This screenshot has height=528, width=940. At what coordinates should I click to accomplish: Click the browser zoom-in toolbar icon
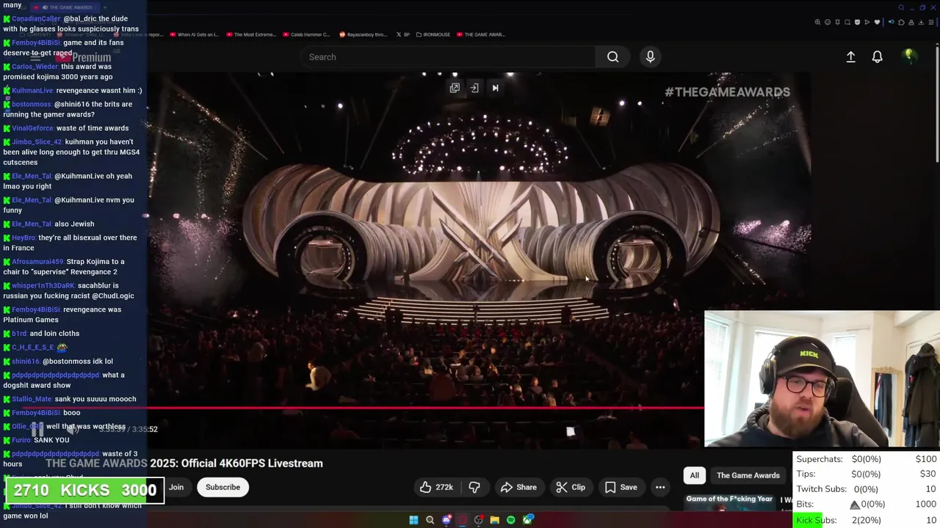tap(817, 22)
